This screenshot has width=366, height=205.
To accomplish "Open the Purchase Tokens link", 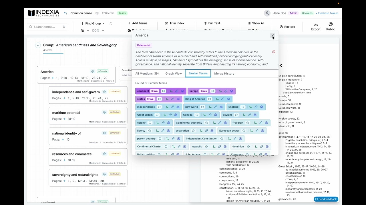I will click(328, 13).
